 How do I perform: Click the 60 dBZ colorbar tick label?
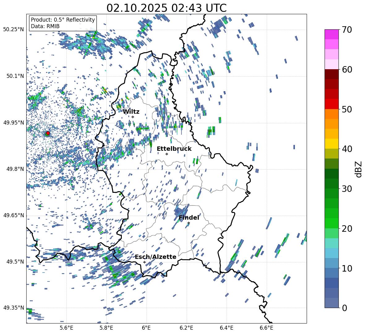point(347,70)
